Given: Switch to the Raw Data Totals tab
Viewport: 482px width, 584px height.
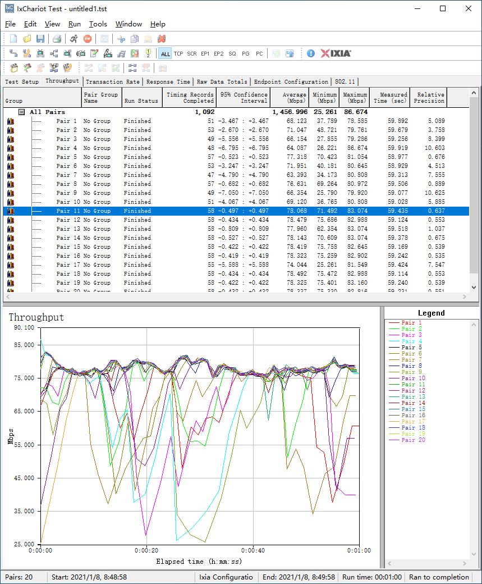Looking at the screenshot, I should pyautogui.click(x=222, y=81).
